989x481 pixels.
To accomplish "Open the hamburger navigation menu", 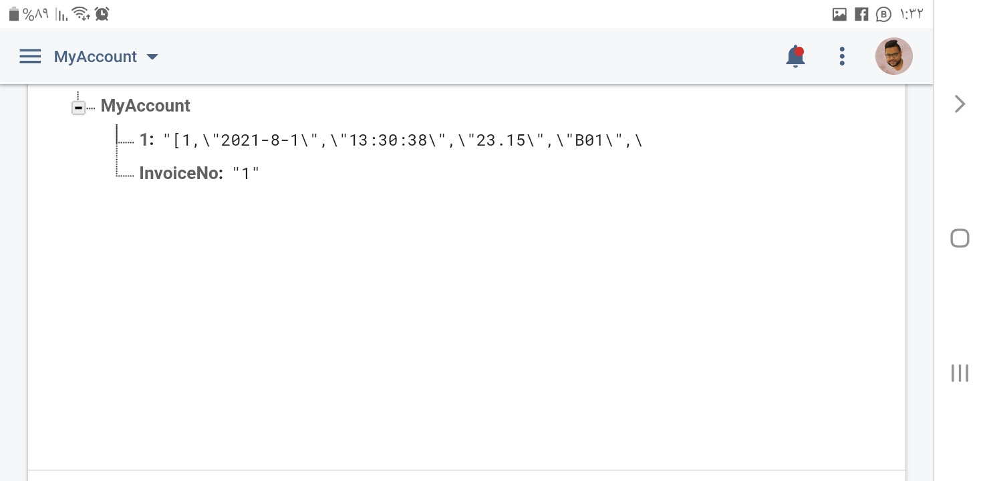I will point(30,57).
